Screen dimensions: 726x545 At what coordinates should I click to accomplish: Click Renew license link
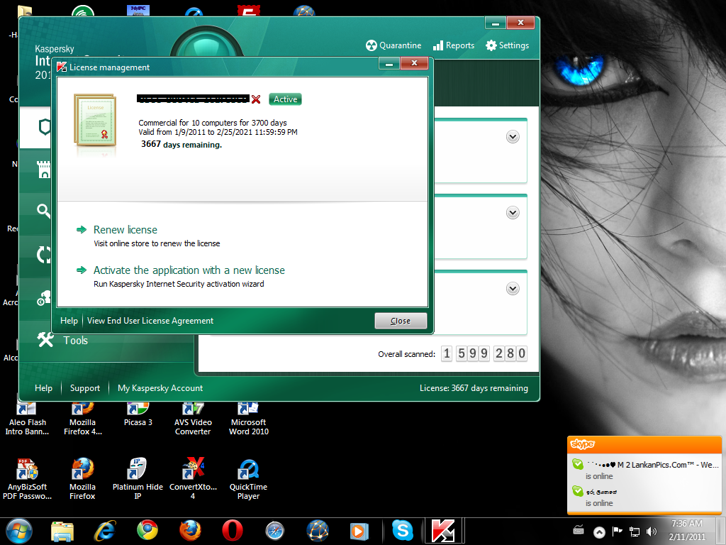[x=125, y=230]
